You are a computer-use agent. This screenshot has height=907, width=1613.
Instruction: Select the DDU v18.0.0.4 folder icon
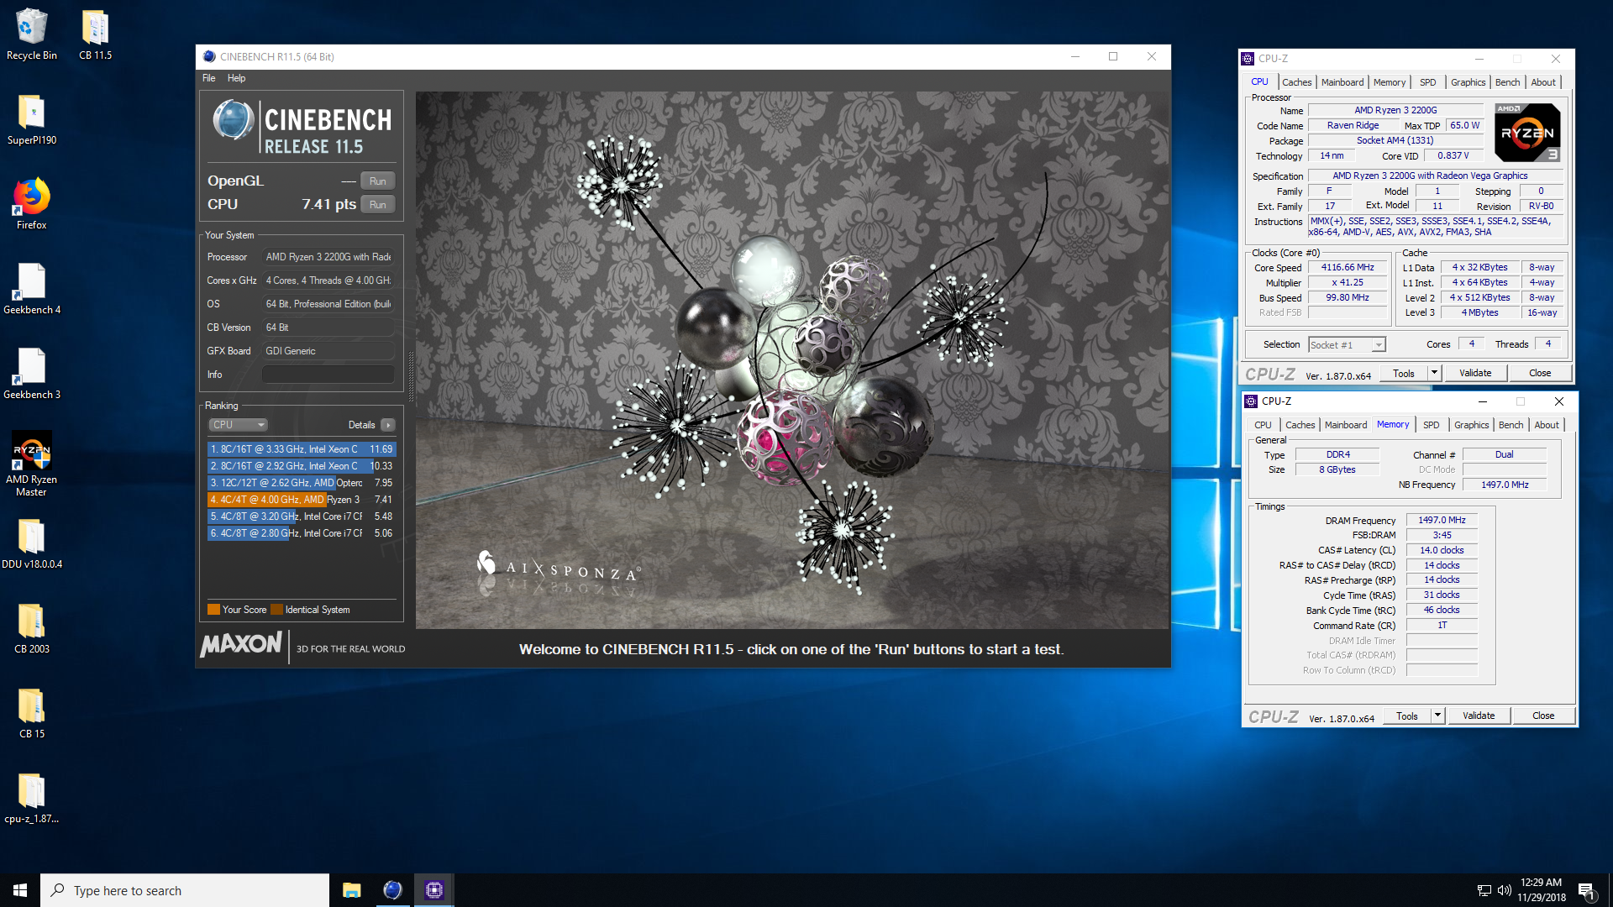click(32, 543)
